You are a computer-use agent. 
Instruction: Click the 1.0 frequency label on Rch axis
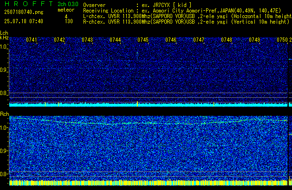point(4,128)
